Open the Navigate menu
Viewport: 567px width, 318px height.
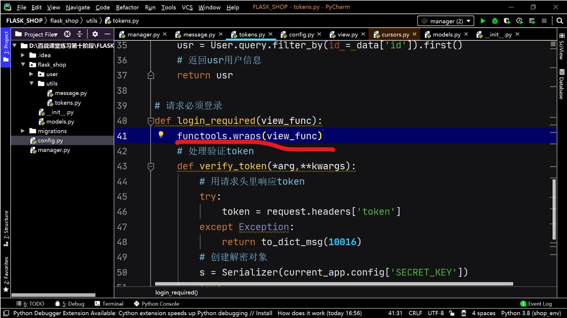(x=78, y=7)
